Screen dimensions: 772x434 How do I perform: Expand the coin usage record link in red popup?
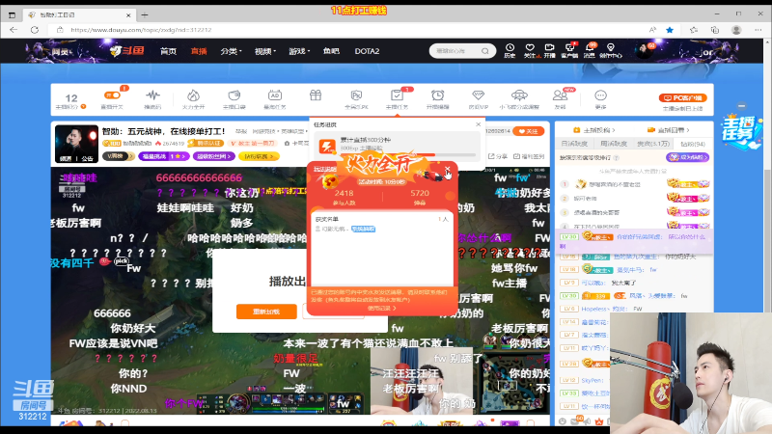(382, 309)
